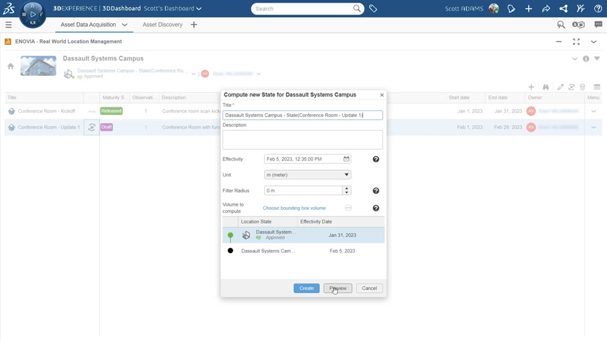
Task: Sort by Start date column header
Action: click(459, 97)
